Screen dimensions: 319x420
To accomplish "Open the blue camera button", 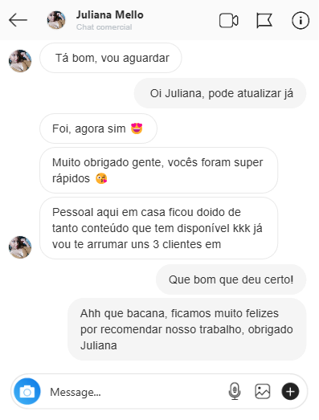I will (27, 391).
